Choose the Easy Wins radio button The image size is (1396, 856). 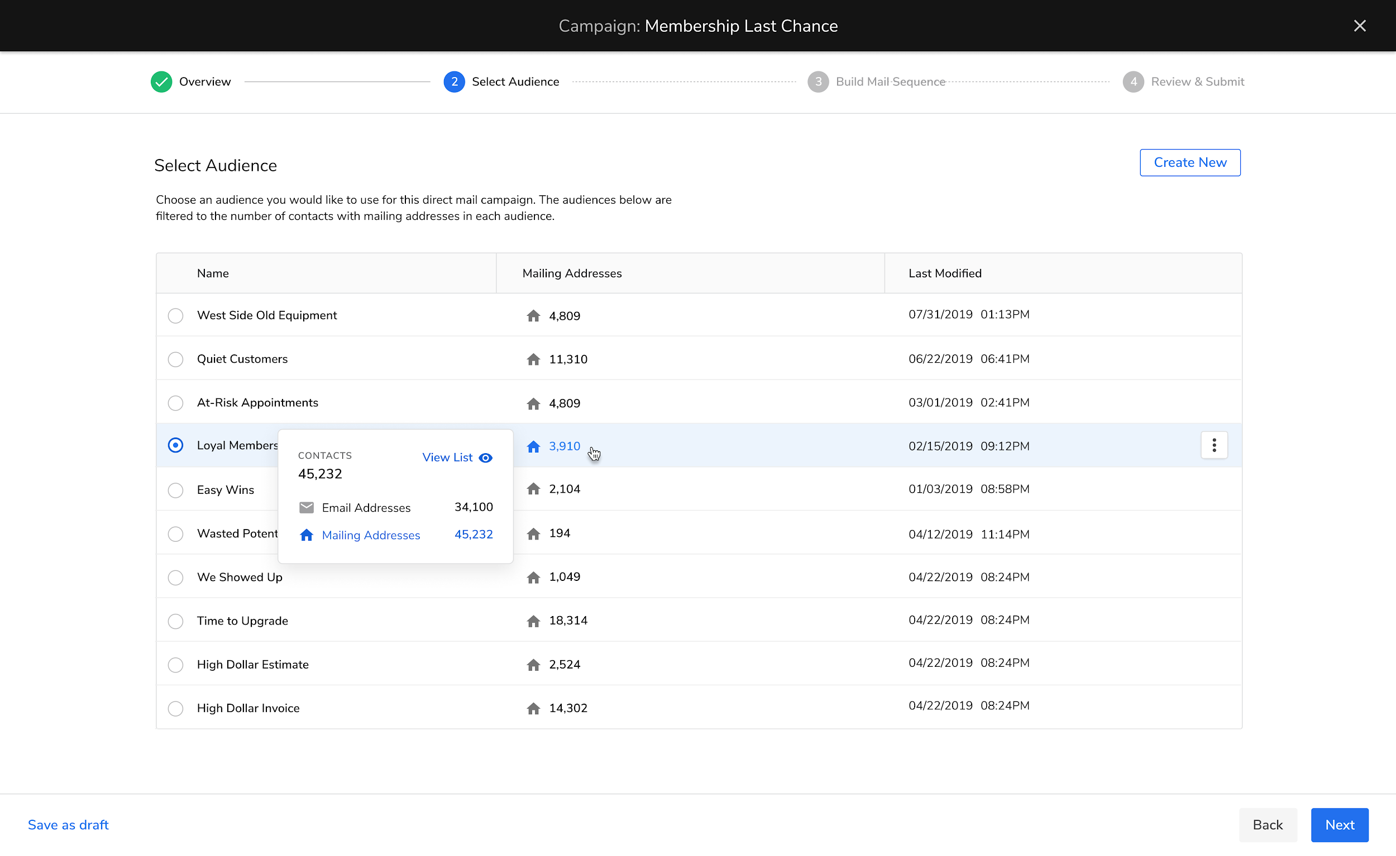176,490
